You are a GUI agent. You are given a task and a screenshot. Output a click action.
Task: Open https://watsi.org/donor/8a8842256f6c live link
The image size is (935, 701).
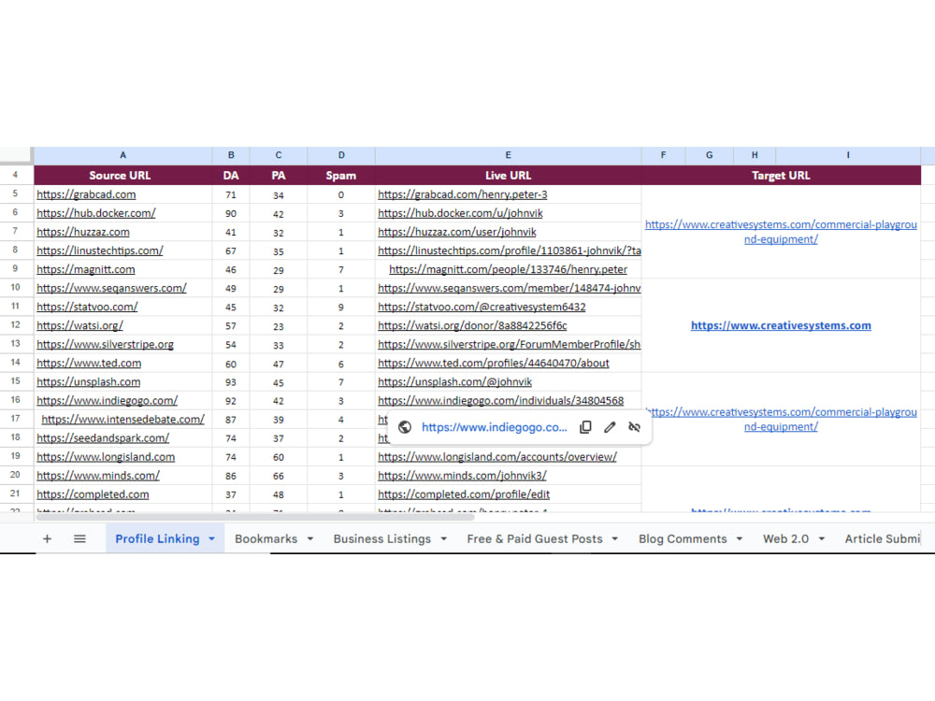pos(472,325)
